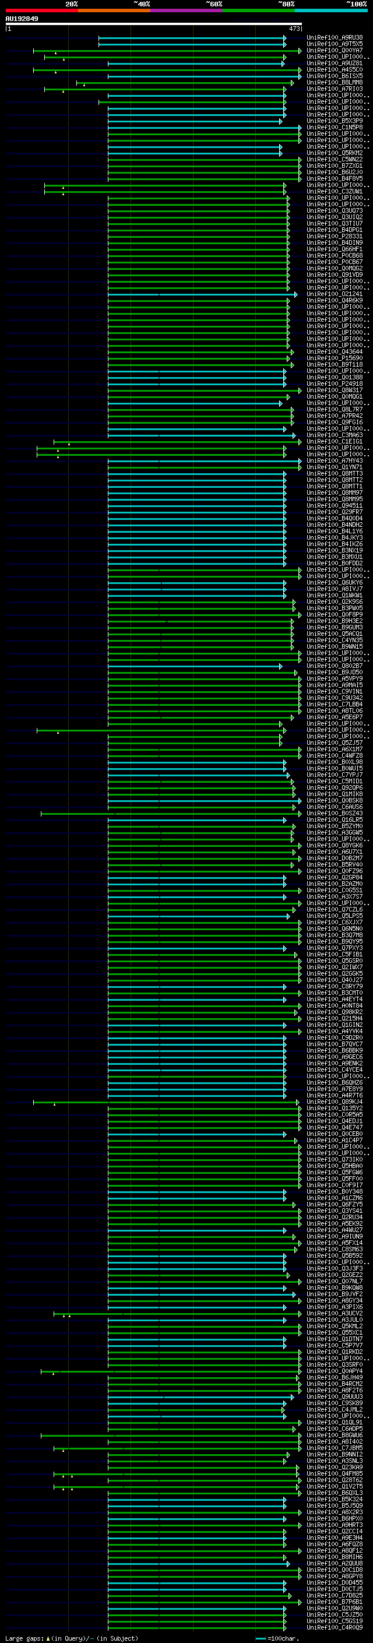Viewport: 373px width, 1643px height.
Task: Click the green alignment bar for UniRef100_B8LMM8
Action: point(185,82)
